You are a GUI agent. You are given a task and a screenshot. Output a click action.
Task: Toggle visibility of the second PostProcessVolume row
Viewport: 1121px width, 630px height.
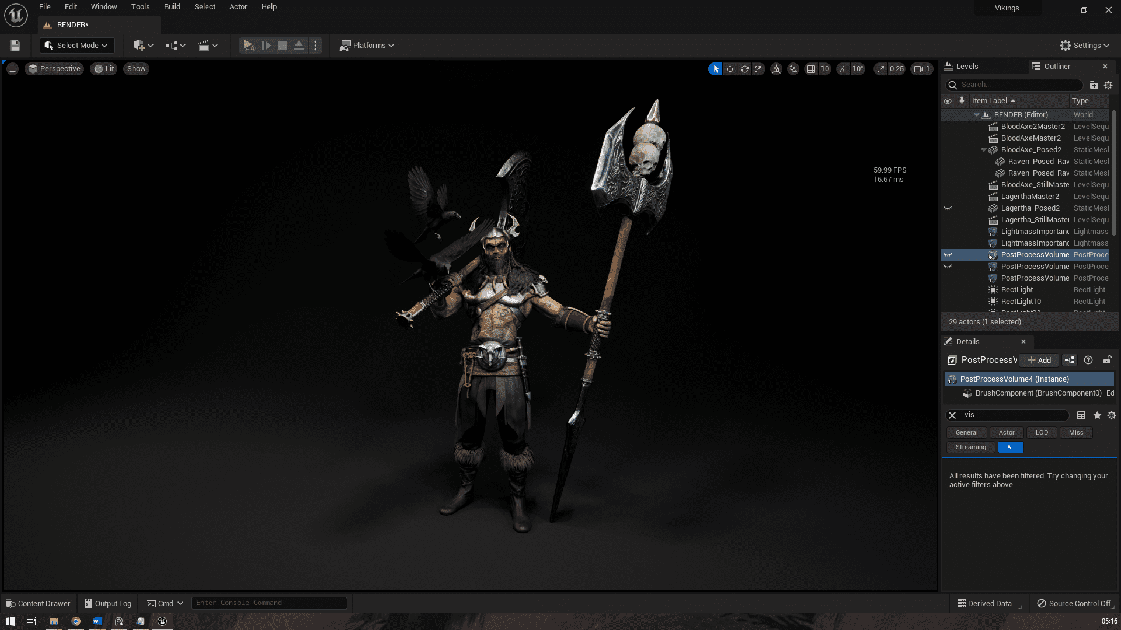[948, 267]
